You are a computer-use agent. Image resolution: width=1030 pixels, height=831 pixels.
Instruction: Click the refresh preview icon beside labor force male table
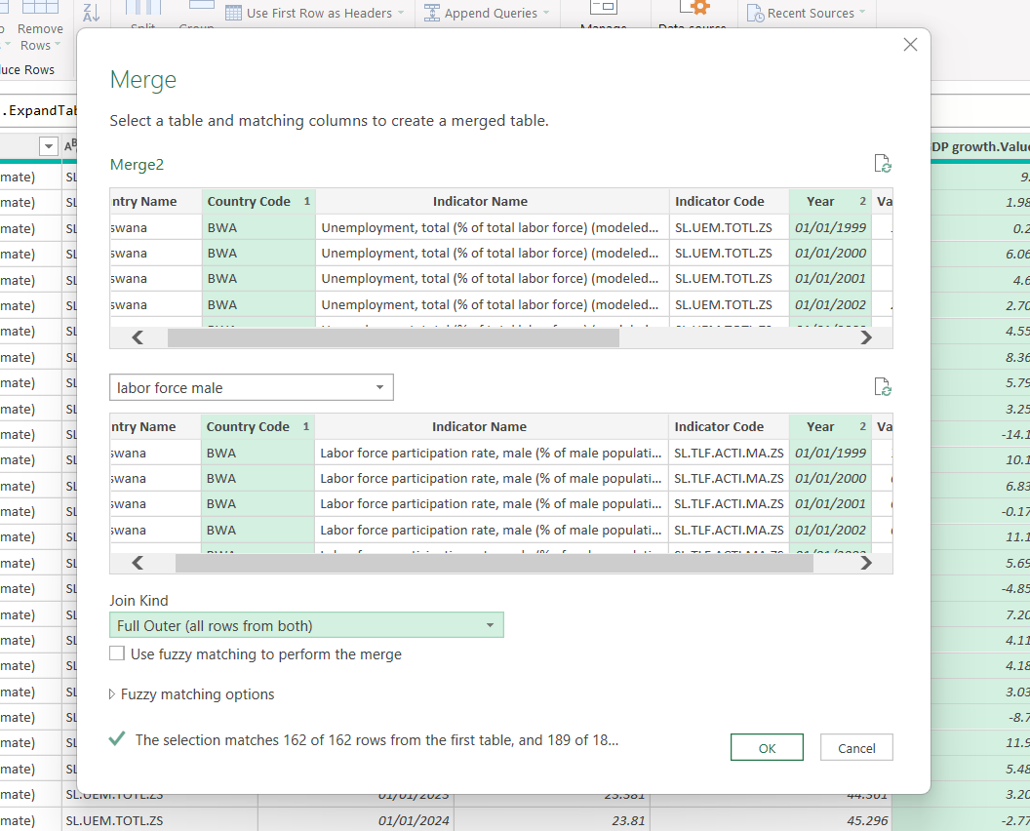[882, 387]
